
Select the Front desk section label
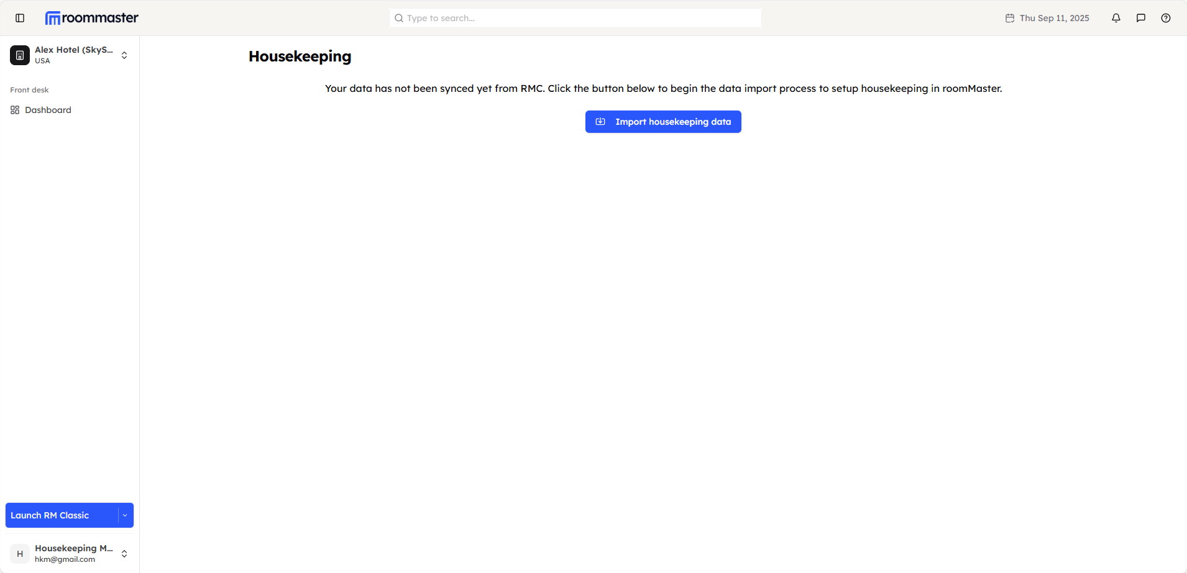click(x=29, y=90)
